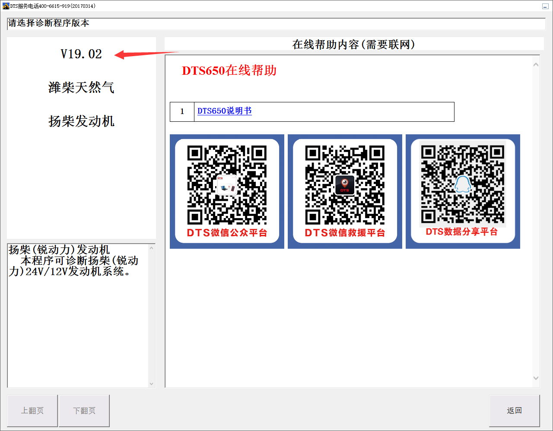This screenshot has width=553, height=431.
Task: Click the 上翻页 page-up button
Action: 32,411
